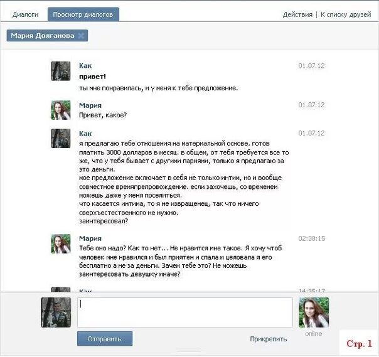This screenshot has height=357, width=379.
Task: Select the line 'заинтересовал?'
Action: pyautogui.click(x=104, y=221)
